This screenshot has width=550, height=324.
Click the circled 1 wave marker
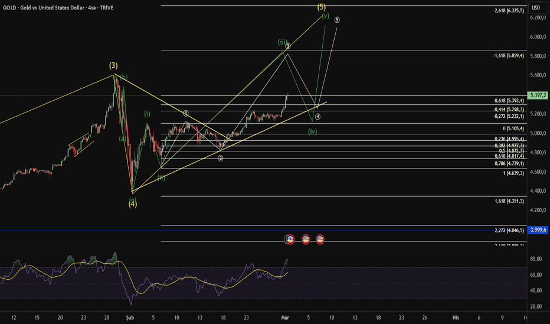click(x=186, y=113)
